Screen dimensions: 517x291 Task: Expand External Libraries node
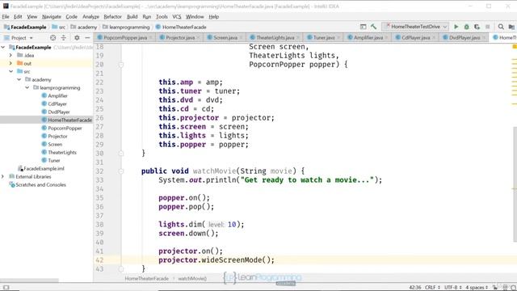tap(3, 177)
